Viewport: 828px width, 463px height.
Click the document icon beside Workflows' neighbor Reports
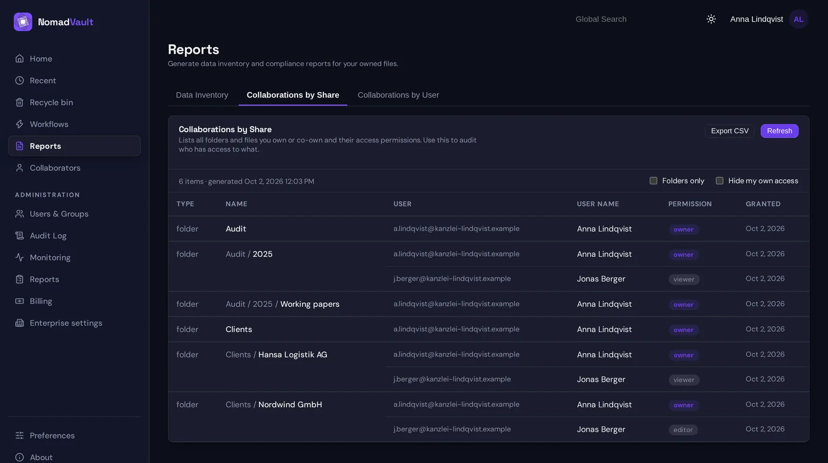[20, 146]
